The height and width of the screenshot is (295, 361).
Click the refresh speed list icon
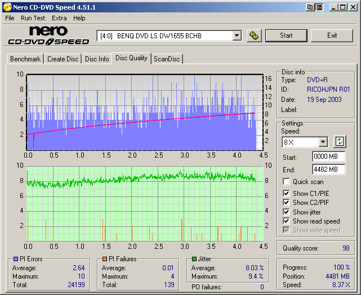pyautogui.click(x=340, y=141)
